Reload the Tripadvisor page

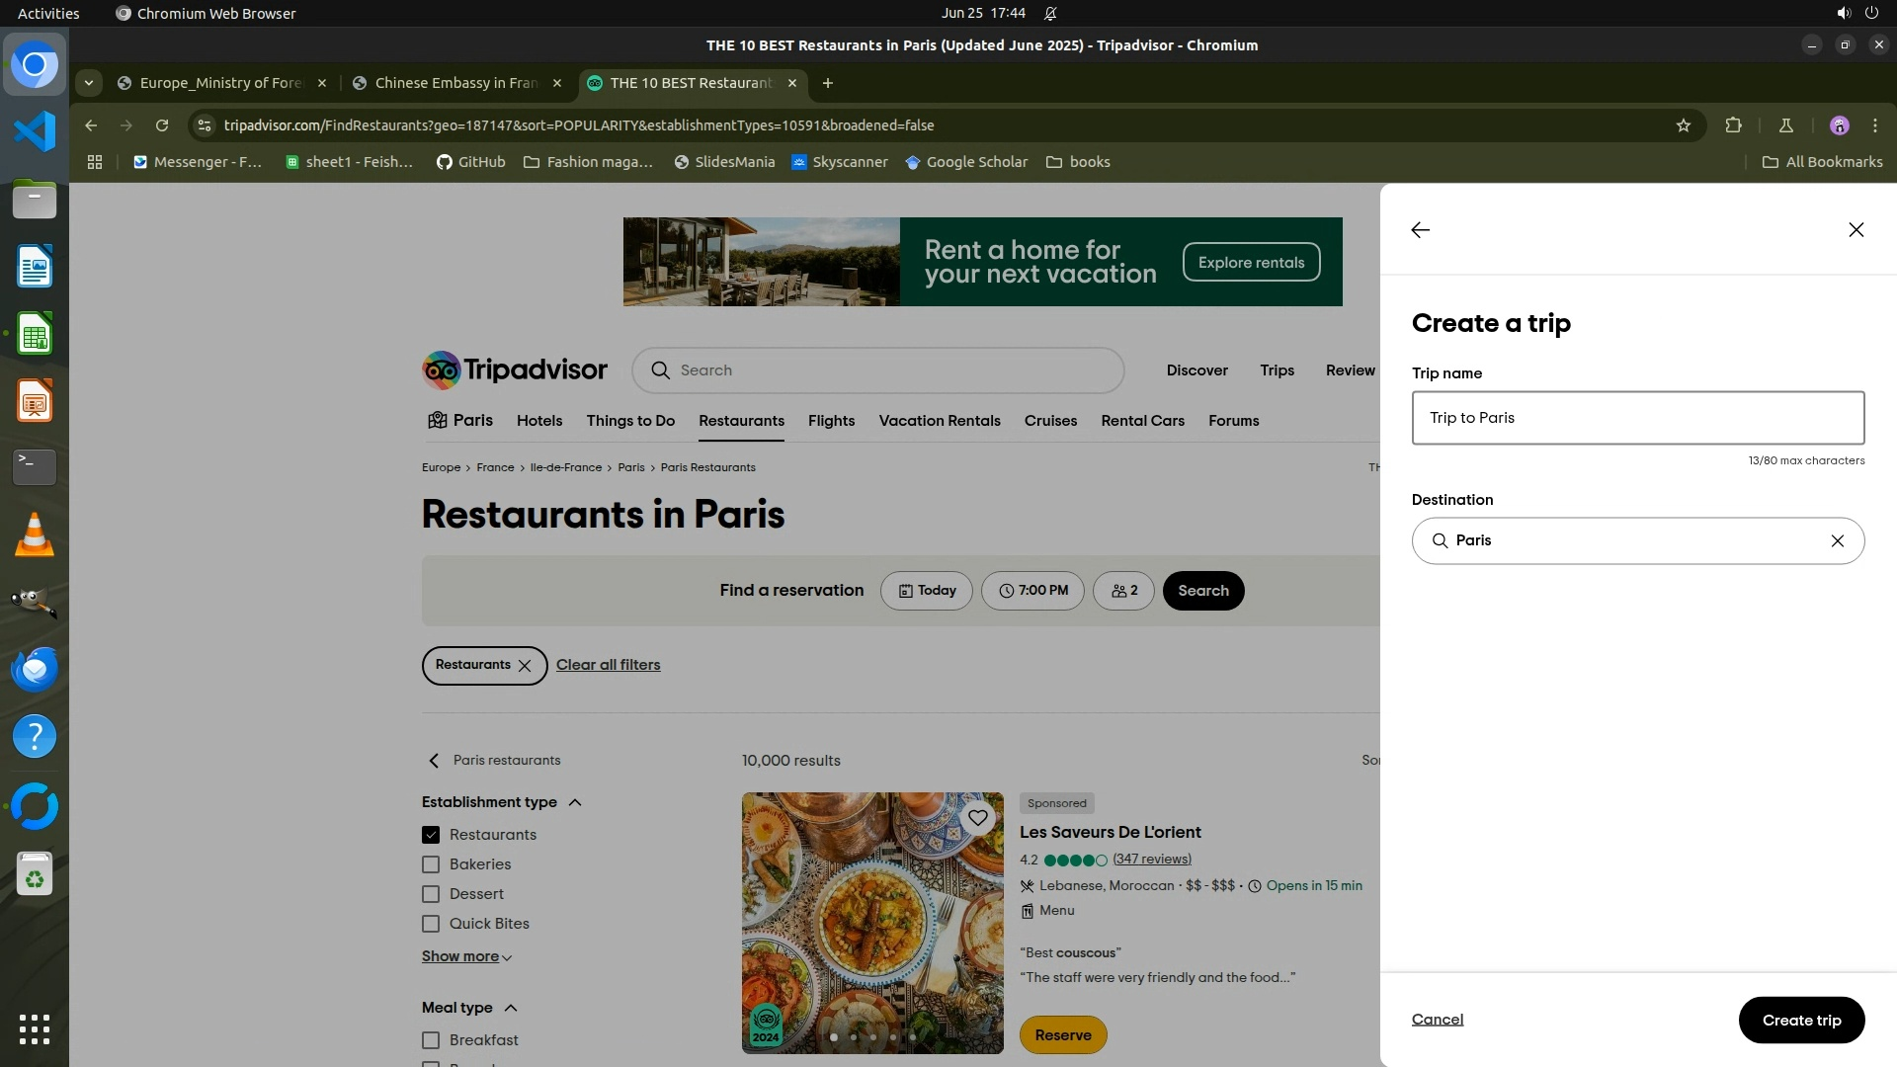[x=162, y=125]
